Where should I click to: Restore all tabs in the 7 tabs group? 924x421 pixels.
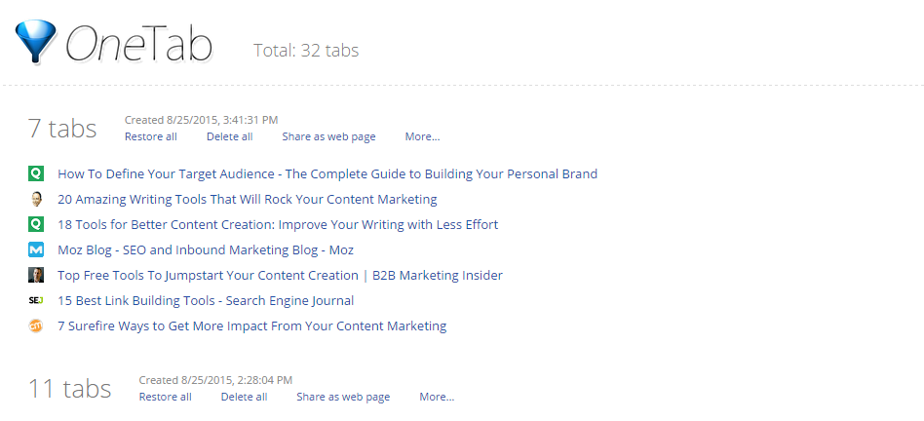[151, 136]
